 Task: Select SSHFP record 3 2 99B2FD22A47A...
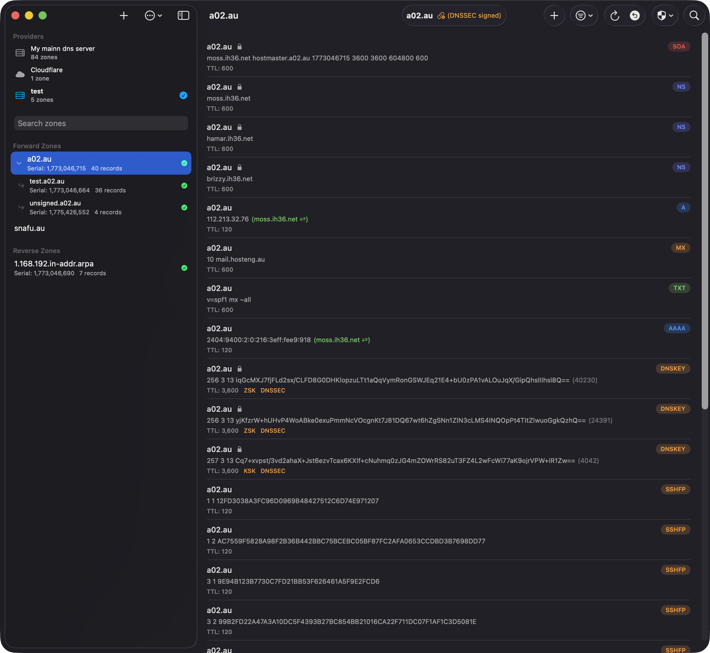[x=448, y=621]
